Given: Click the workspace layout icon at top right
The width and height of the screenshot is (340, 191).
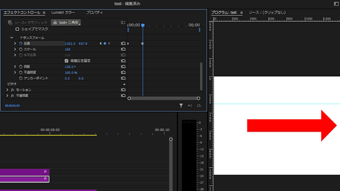Looking at the screenshot, I should pos(336,4).
